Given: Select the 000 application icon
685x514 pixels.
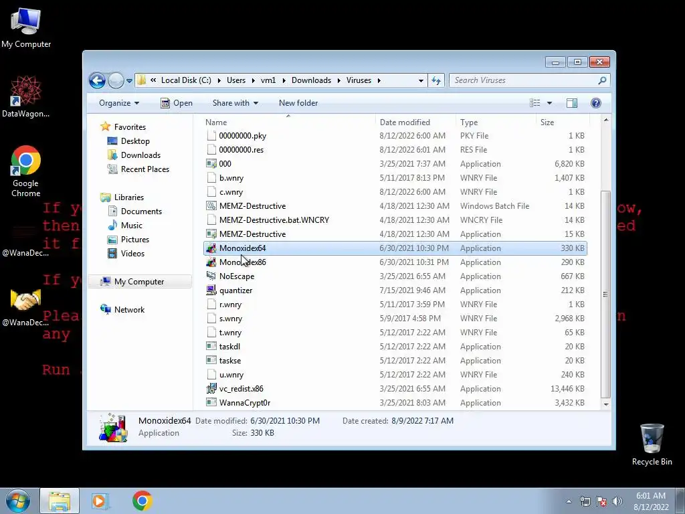Looking at the screenshot, I should pos(211,164).
